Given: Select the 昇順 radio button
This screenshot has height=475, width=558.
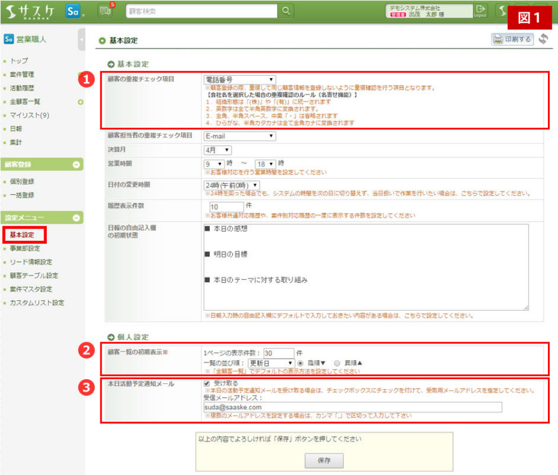Looking at the screenshot, I should [x=336, y=363].
